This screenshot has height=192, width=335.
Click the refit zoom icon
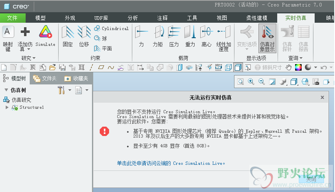pyautogui.click(x=241, y=82)
